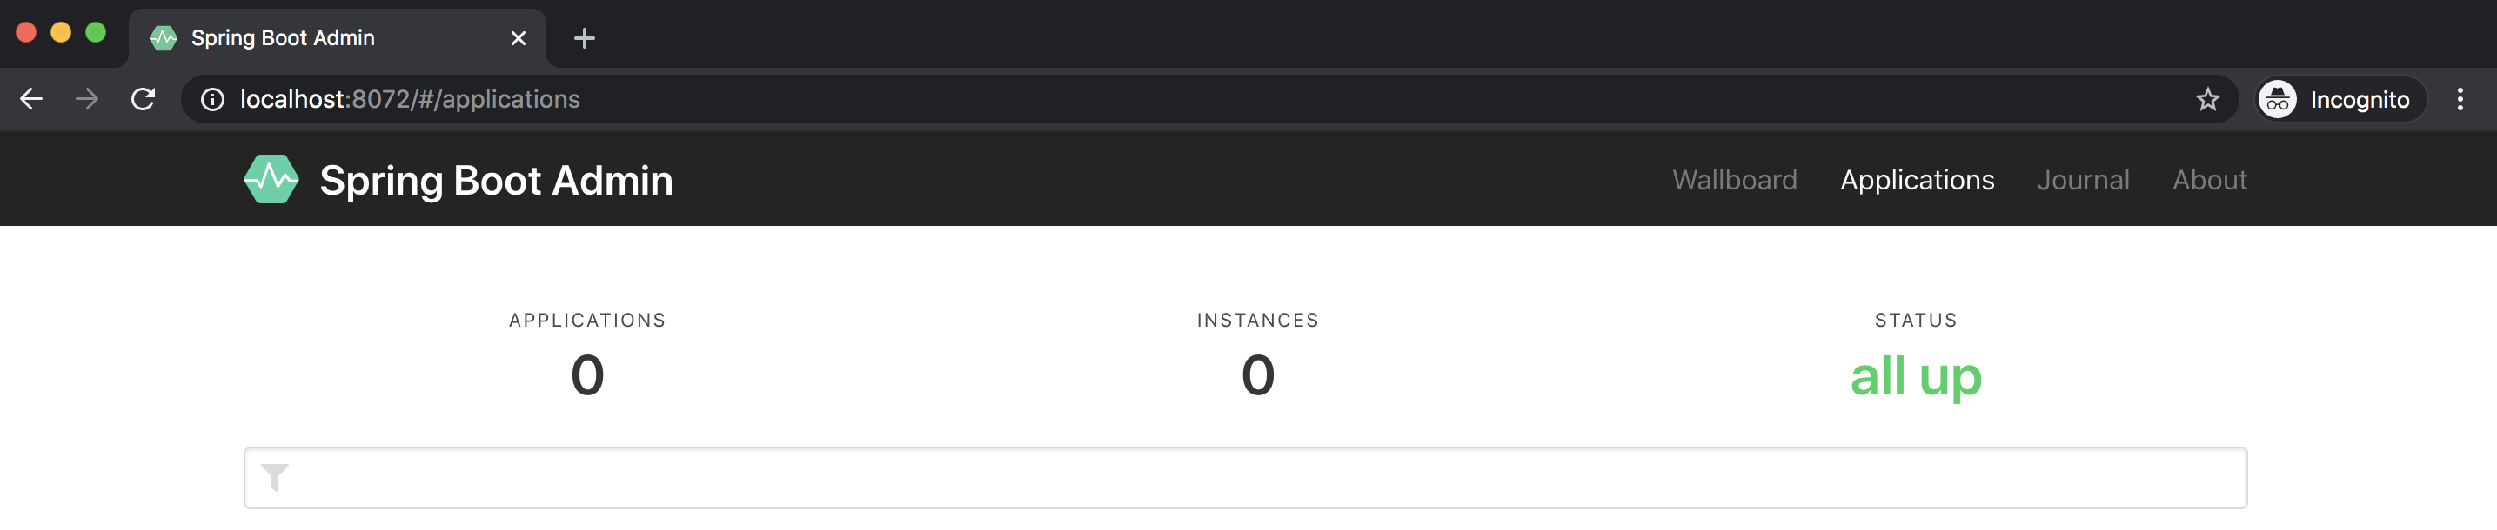Click the Spring Boot Admin header title
The width and height of the screenshot is (2497, 530).
pos(496,180)
